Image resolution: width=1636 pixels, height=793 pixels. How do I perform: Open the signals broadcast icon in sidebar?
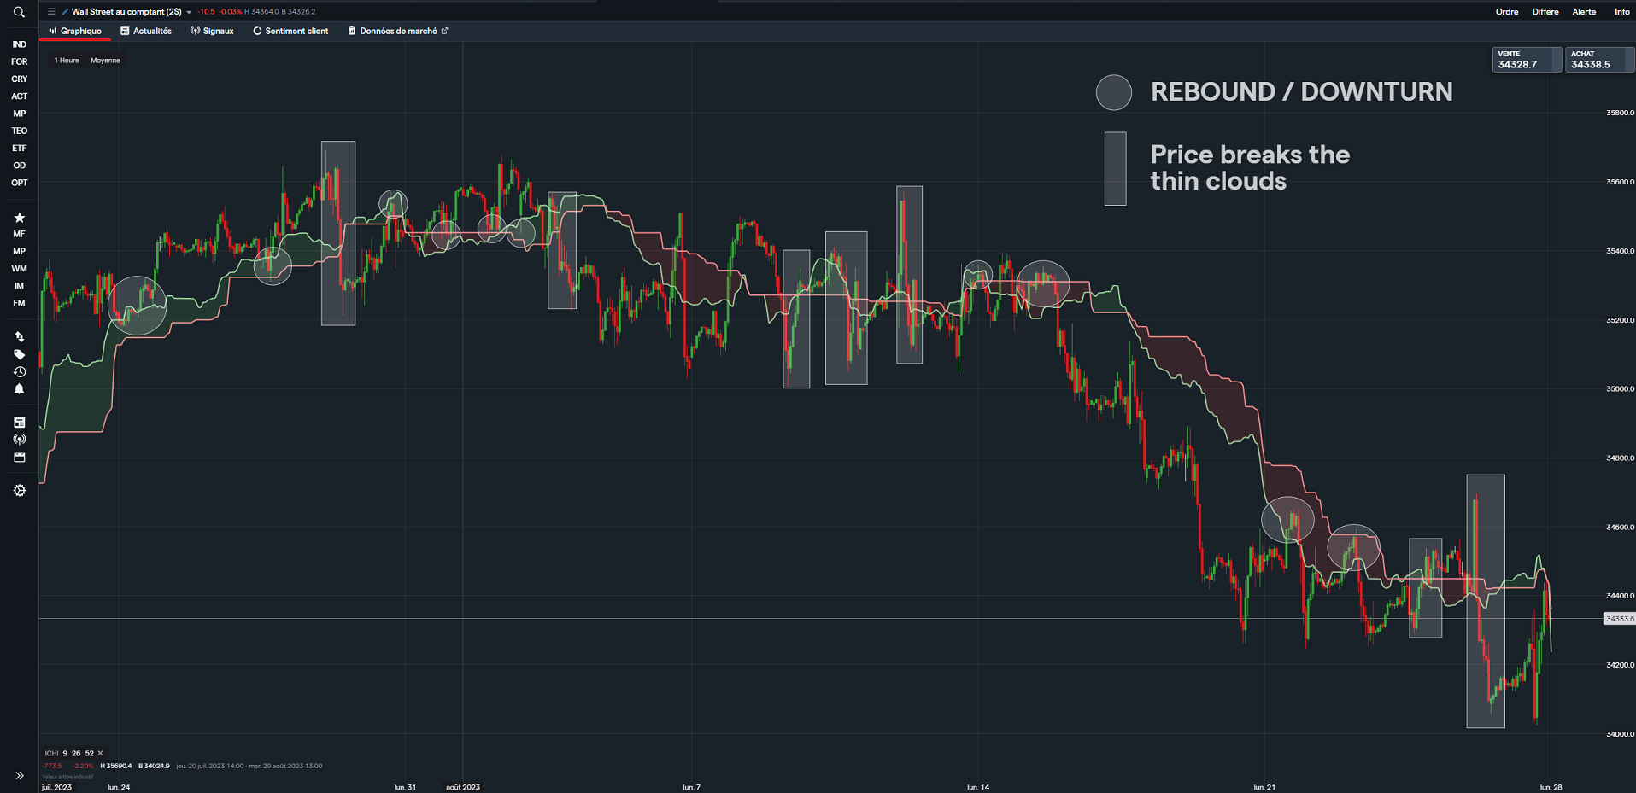(19, 440)
